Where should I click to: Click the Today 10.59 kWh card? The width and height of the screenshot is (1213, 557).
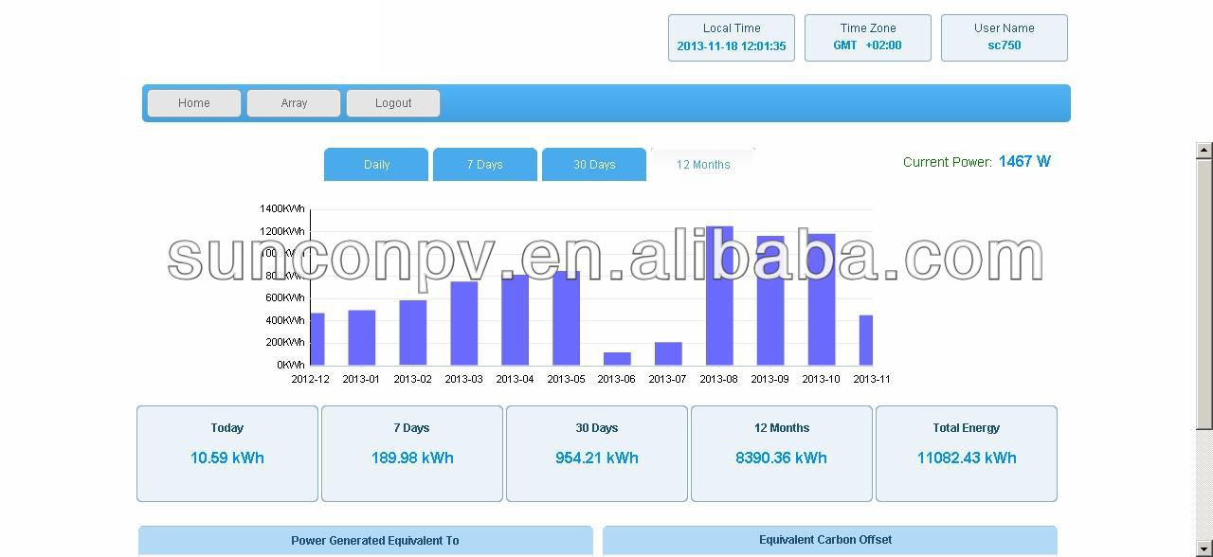[227, 454]
